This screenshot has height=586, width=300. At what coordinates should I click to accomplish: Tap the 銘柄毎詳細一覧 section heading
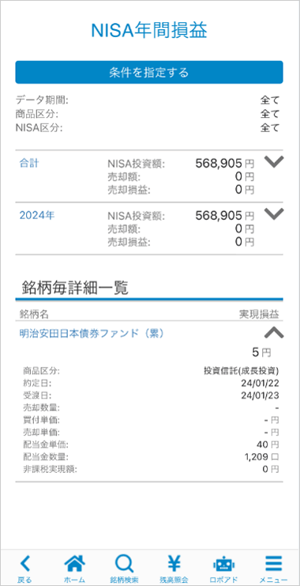(x=75, y=289)
